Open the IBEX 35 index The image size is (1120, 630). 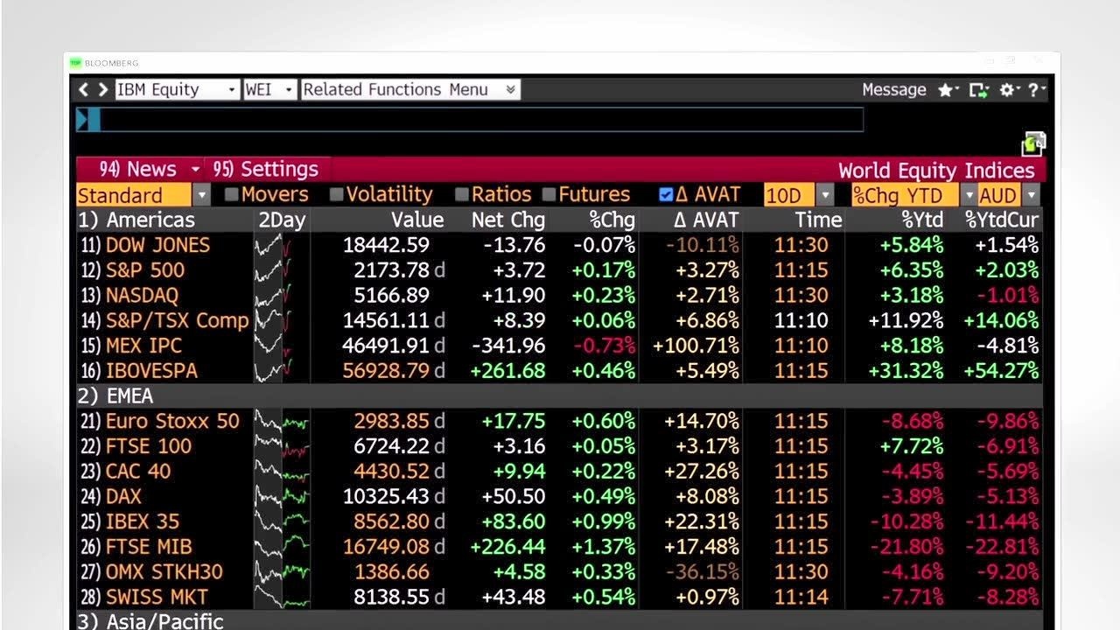point(142,521)
